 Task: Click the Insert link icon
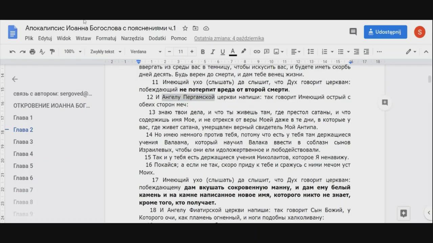257,52
